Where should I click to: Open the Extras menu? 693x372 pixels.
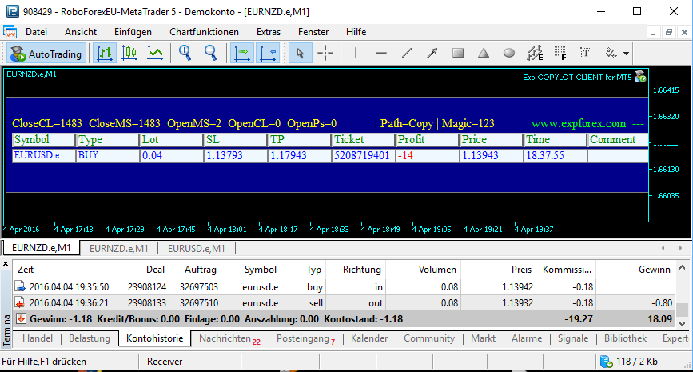click(269, 32)
